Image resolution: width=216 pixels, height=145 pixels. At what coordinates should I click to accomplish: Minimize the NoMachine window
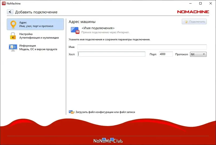tap(190, 4)
